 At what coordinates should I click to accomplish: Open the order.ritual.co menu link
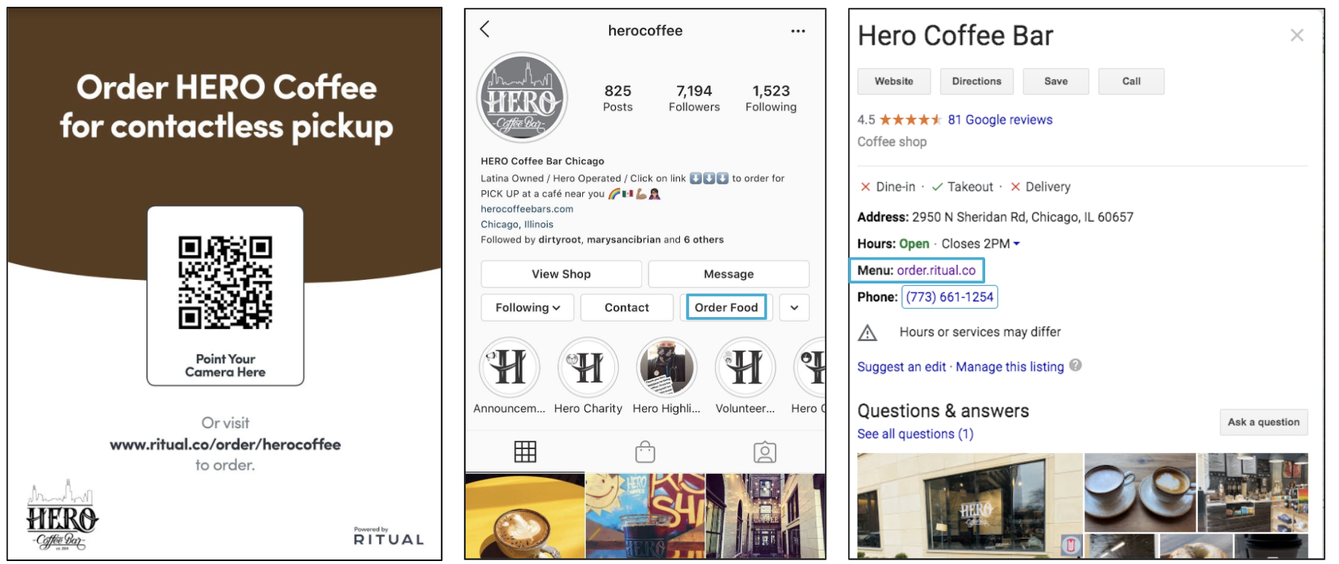tap(936, 270)
